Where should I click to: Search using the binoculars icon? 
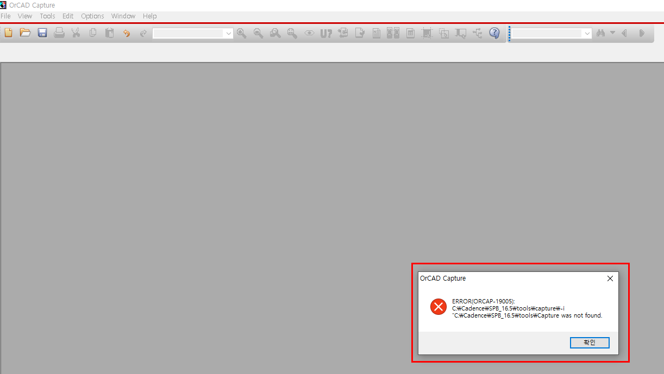600,33
